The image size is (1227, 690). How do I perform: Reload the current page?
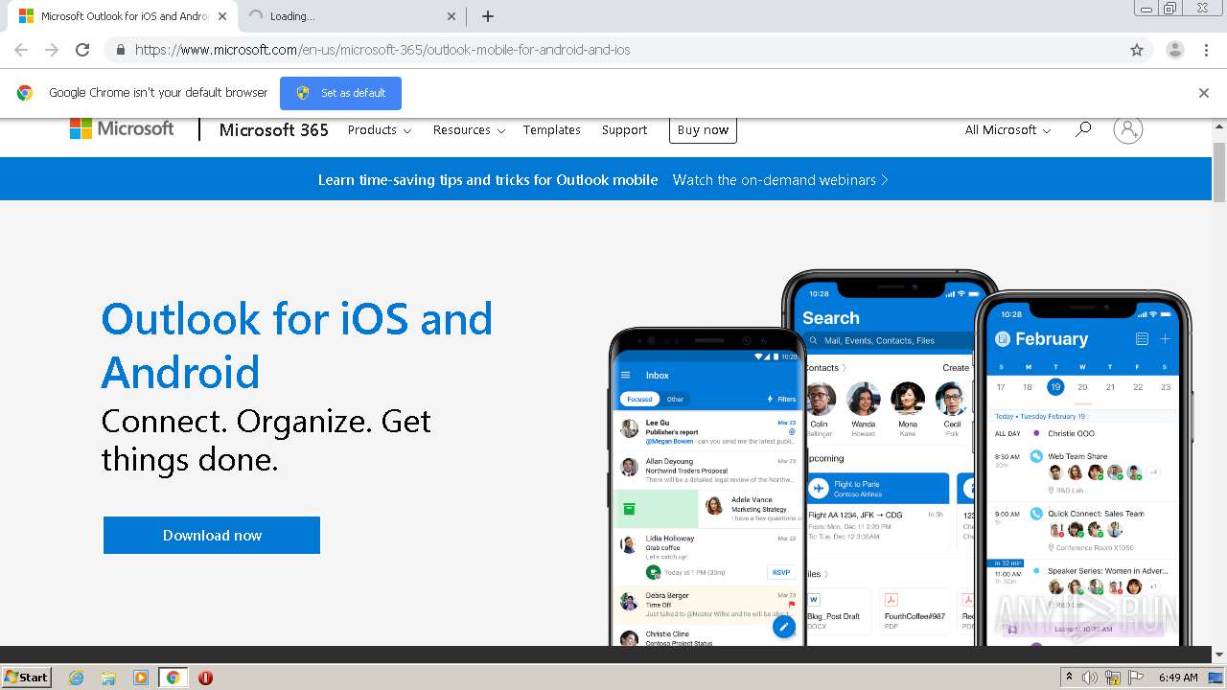click(x=82, y=50)
